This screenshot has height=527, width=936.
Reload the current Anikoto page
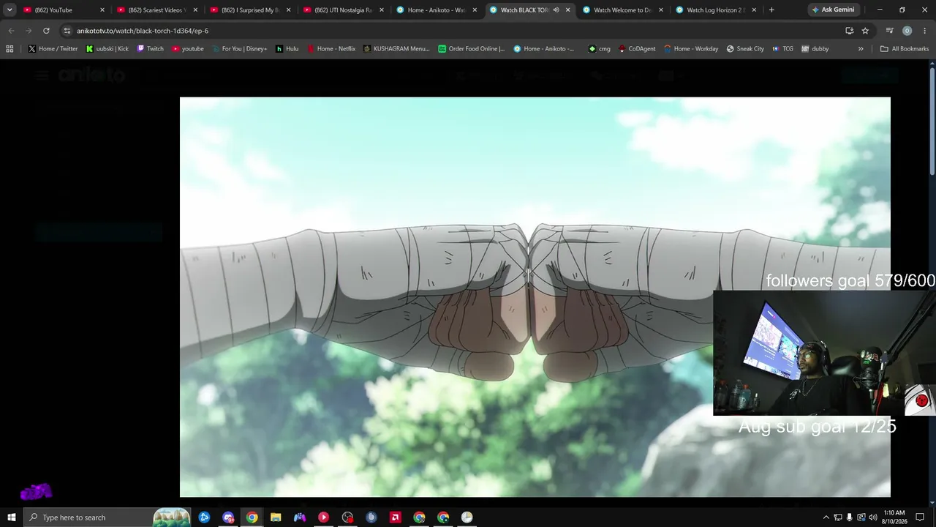point(46,31)
